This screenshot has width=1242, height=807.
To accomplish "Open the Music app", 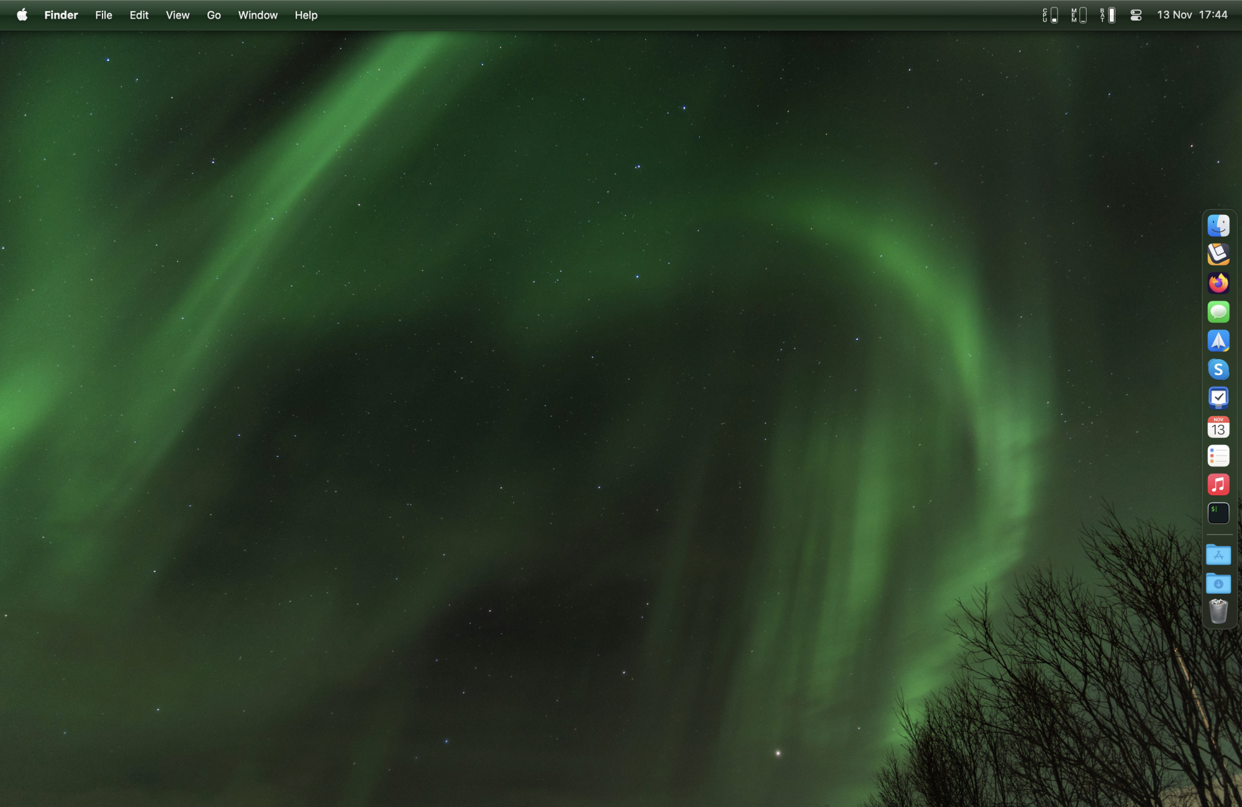I will point(1218,485).
